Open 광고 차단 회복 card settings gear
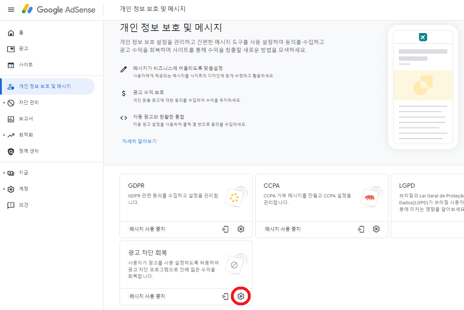Image resolution: width=464 pixels, height=310 pixels. (241, 296)
